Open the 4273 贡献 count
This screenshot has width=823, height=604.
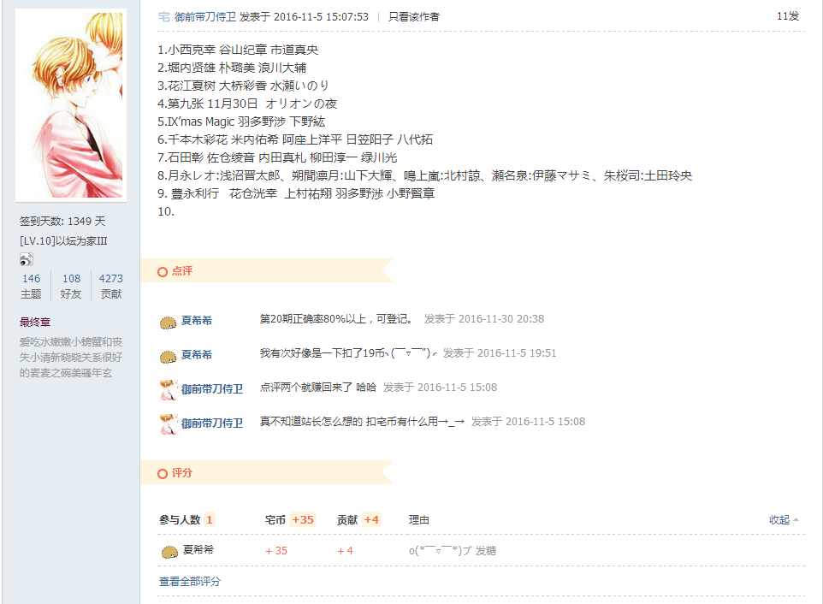tap(110, 286)
